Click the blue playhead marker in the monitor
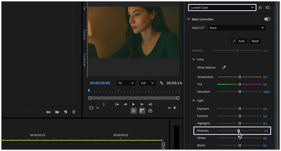The height and width of the screenshot is (151, 281). (89, 91)
